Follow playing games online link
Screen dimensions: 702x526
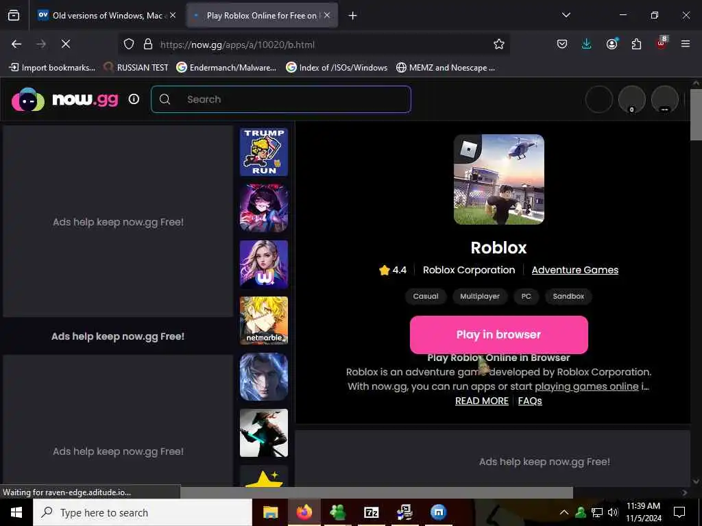click(x=587, y=386)
